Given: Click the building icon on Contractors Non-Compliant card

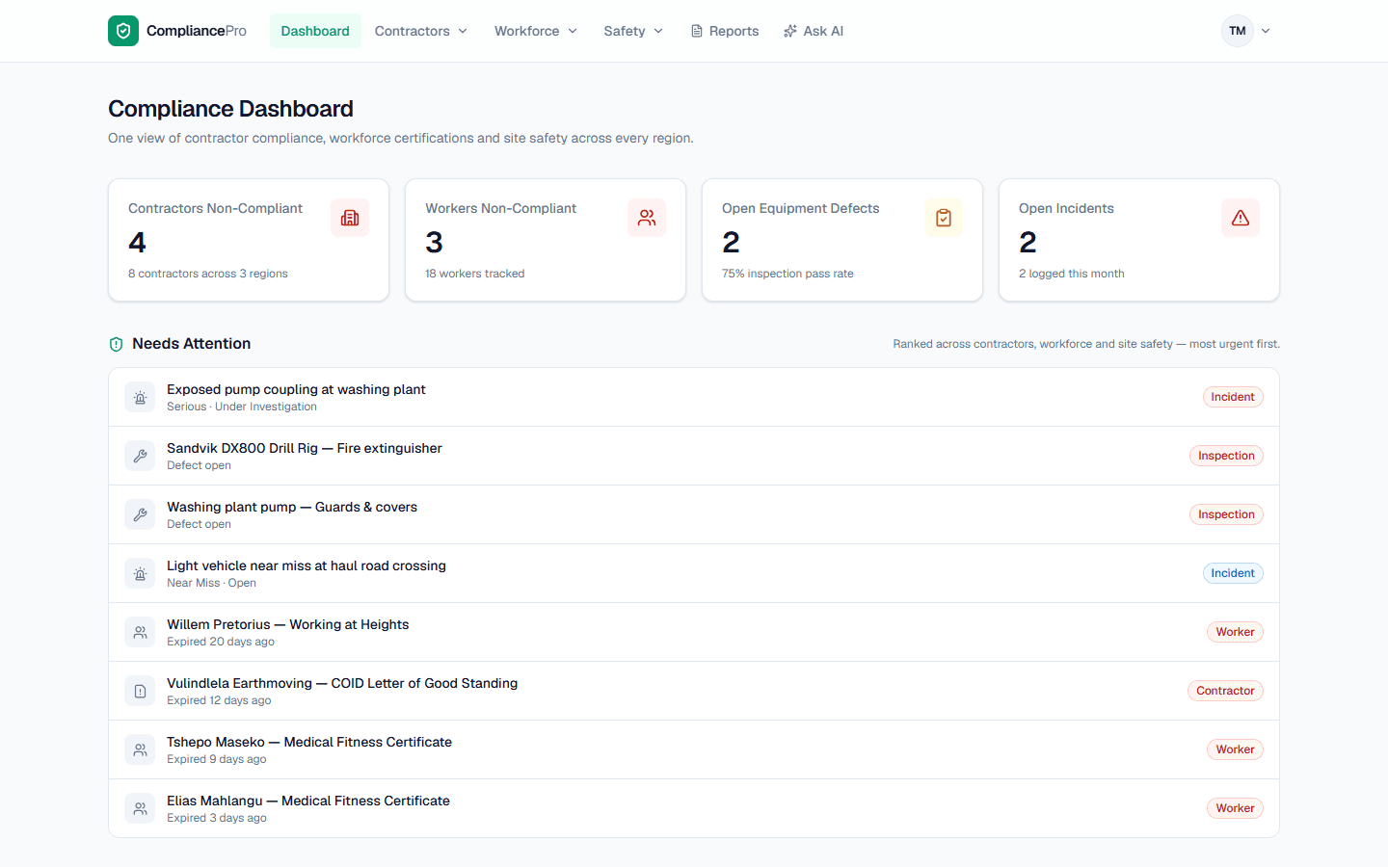Looking at the screenshot, I should (x=350, y=218).
